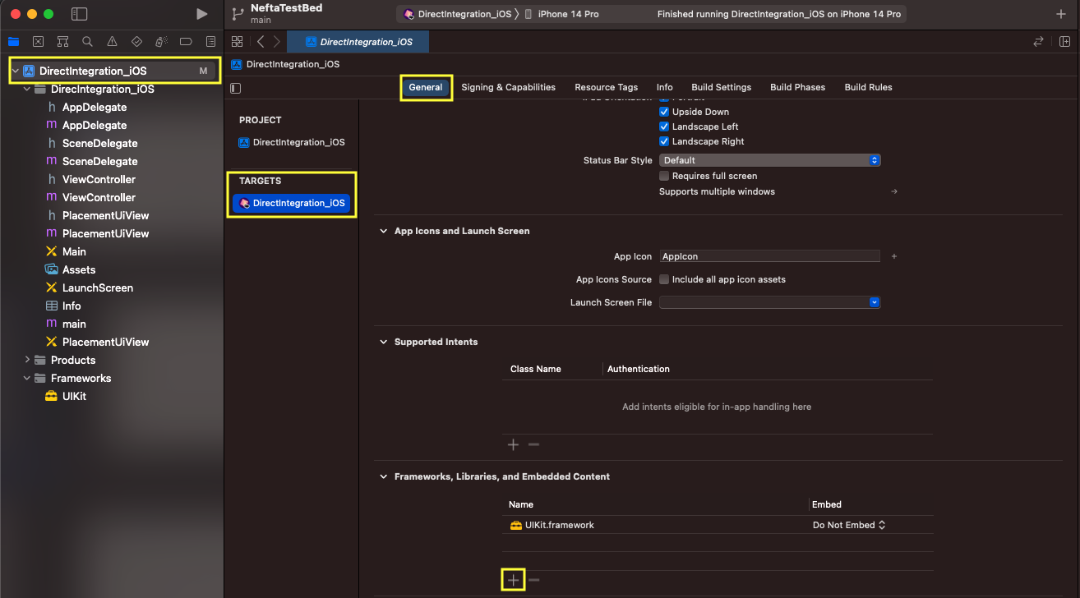Open LaunchScreen file
The image size is (1080, 598).
(97, 287)
